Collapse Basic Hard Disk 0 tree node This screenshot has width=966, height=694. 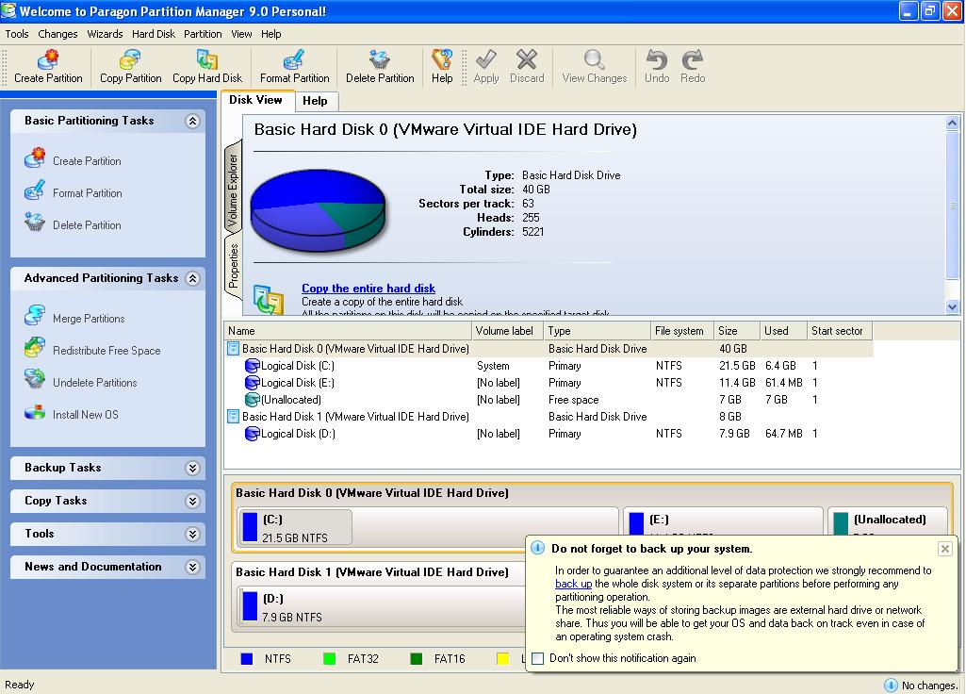pyautogui.click(x=233, y=348)
